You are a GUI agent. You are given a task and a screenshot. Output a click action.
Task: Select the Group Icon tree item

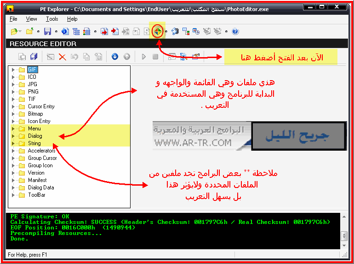(40, 165)
